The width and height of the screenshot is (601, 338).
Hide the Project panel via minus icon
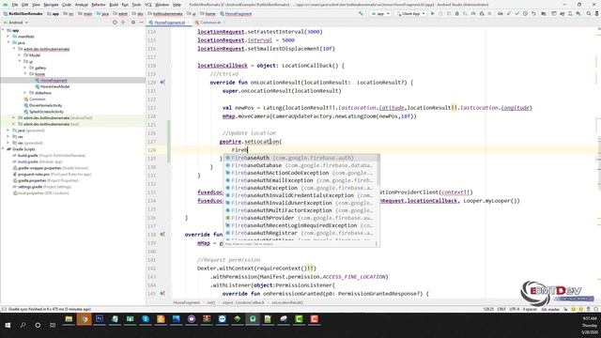point(141,23)
